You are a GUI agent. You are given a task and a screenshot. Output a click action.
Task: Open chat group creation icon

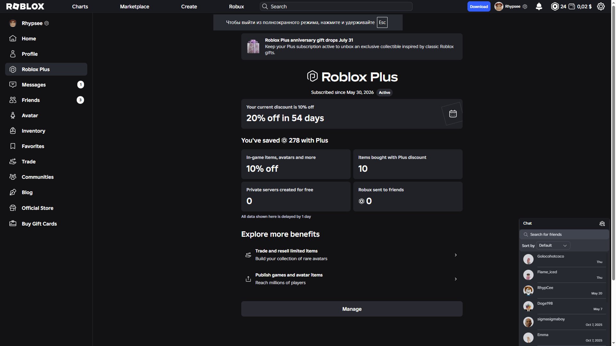[x=602, y=224]
